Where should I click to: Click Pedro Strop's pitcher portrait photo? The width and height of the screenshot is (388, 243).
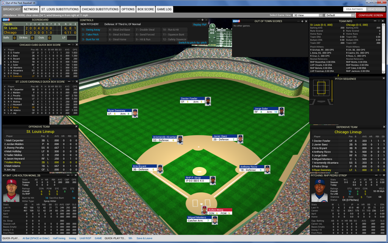[319, 191]
